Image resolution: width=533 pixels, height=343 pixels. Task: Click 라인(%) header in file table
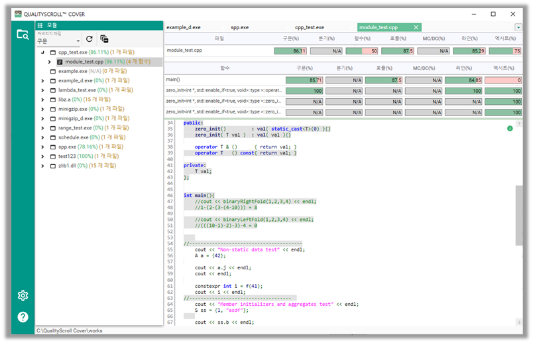[x=469, y=38]
